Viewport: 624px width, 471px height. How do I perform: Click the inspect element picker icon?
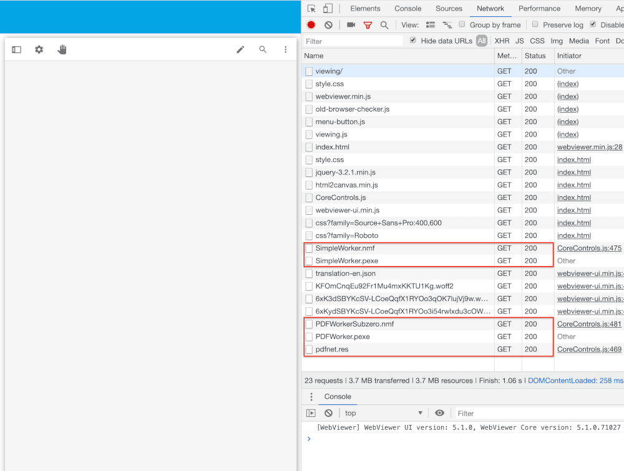click(311, 9)
